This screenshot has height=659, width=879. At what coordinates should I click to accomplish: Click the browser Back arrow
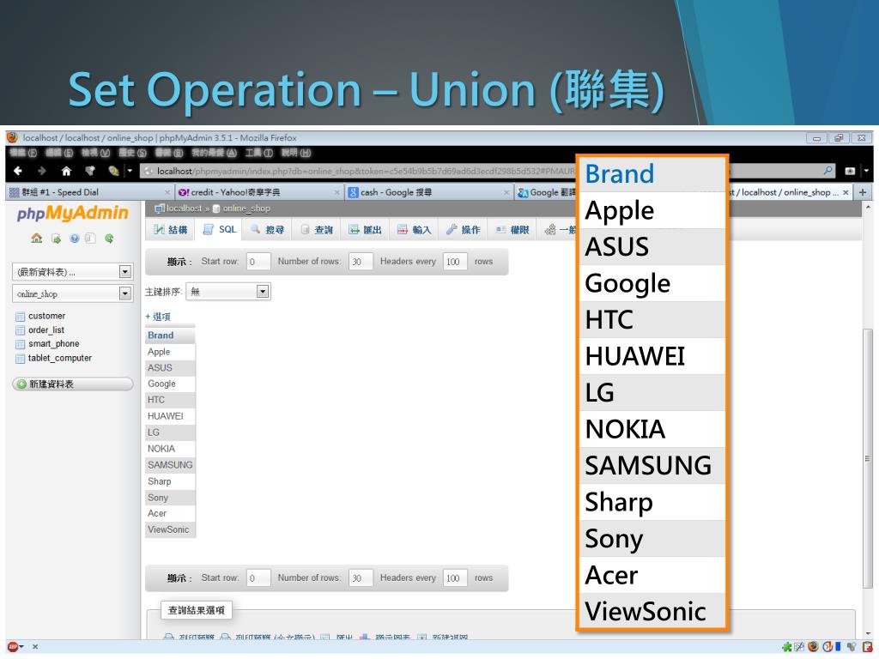click(x=18, y=171)
